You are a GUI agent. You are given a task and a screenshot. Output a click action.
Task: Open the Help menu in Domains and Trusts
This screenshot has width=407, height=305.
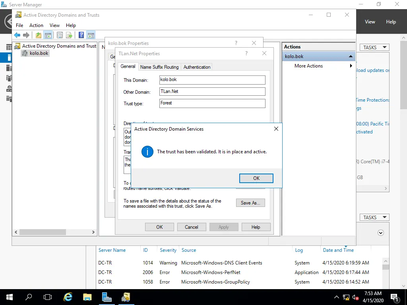71,25
